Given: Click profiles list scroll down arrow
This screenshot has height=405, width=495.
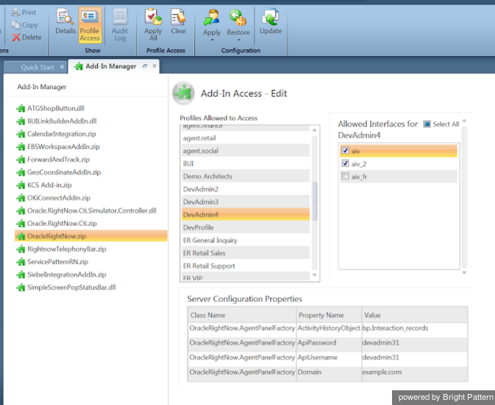Looking at the screenshot, I should [314, 275].
